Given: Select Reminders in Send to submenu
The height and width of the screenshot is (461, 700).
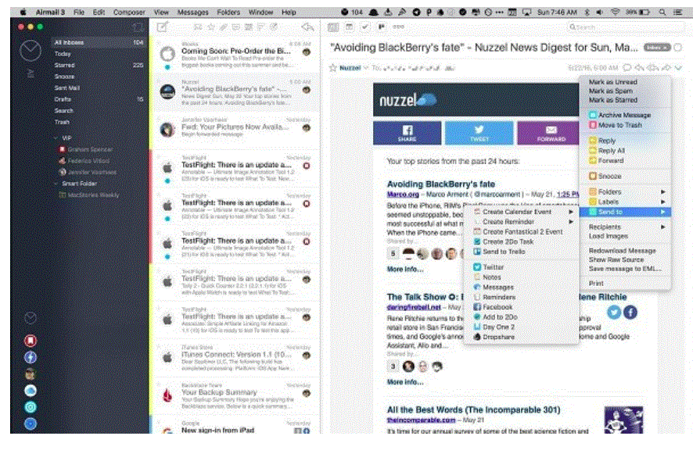Looking at the screenshot, I should (522, 297).
